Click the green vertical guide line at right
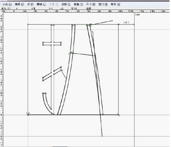 pos(134,71)
